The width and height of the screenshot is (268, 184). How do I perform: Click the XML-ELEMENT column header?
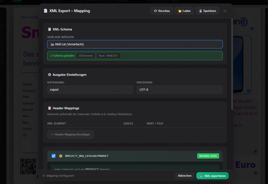[x=57, y=123]
